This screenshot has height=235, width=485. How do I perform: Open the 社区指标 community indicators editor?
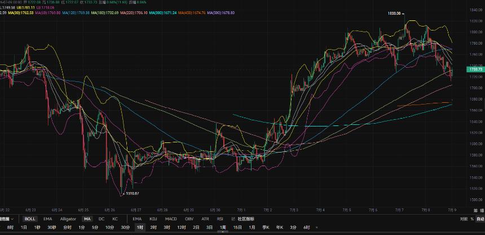pyautogui.click(x=243, y=219)
